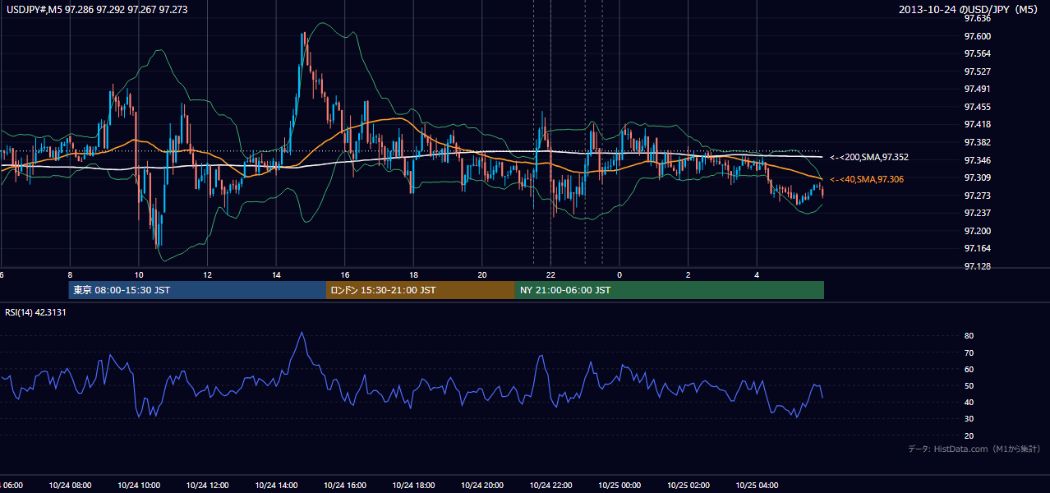Click hour tick 0 under the price chart
Viewport: 1050px width, 493px height.
pos(619,275)
